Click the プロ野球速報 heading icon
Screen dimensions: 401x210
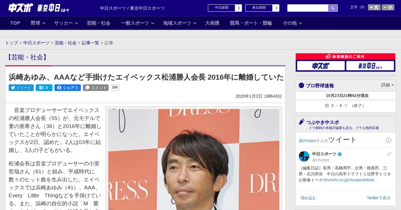[301, 86]
